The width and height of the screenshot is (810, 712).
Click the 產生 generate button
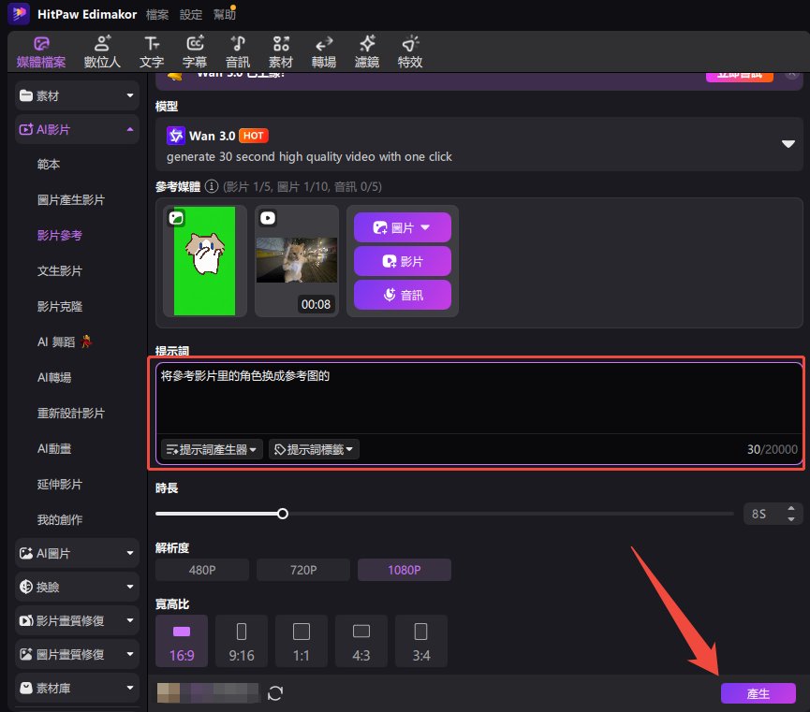tap(758, 693)
